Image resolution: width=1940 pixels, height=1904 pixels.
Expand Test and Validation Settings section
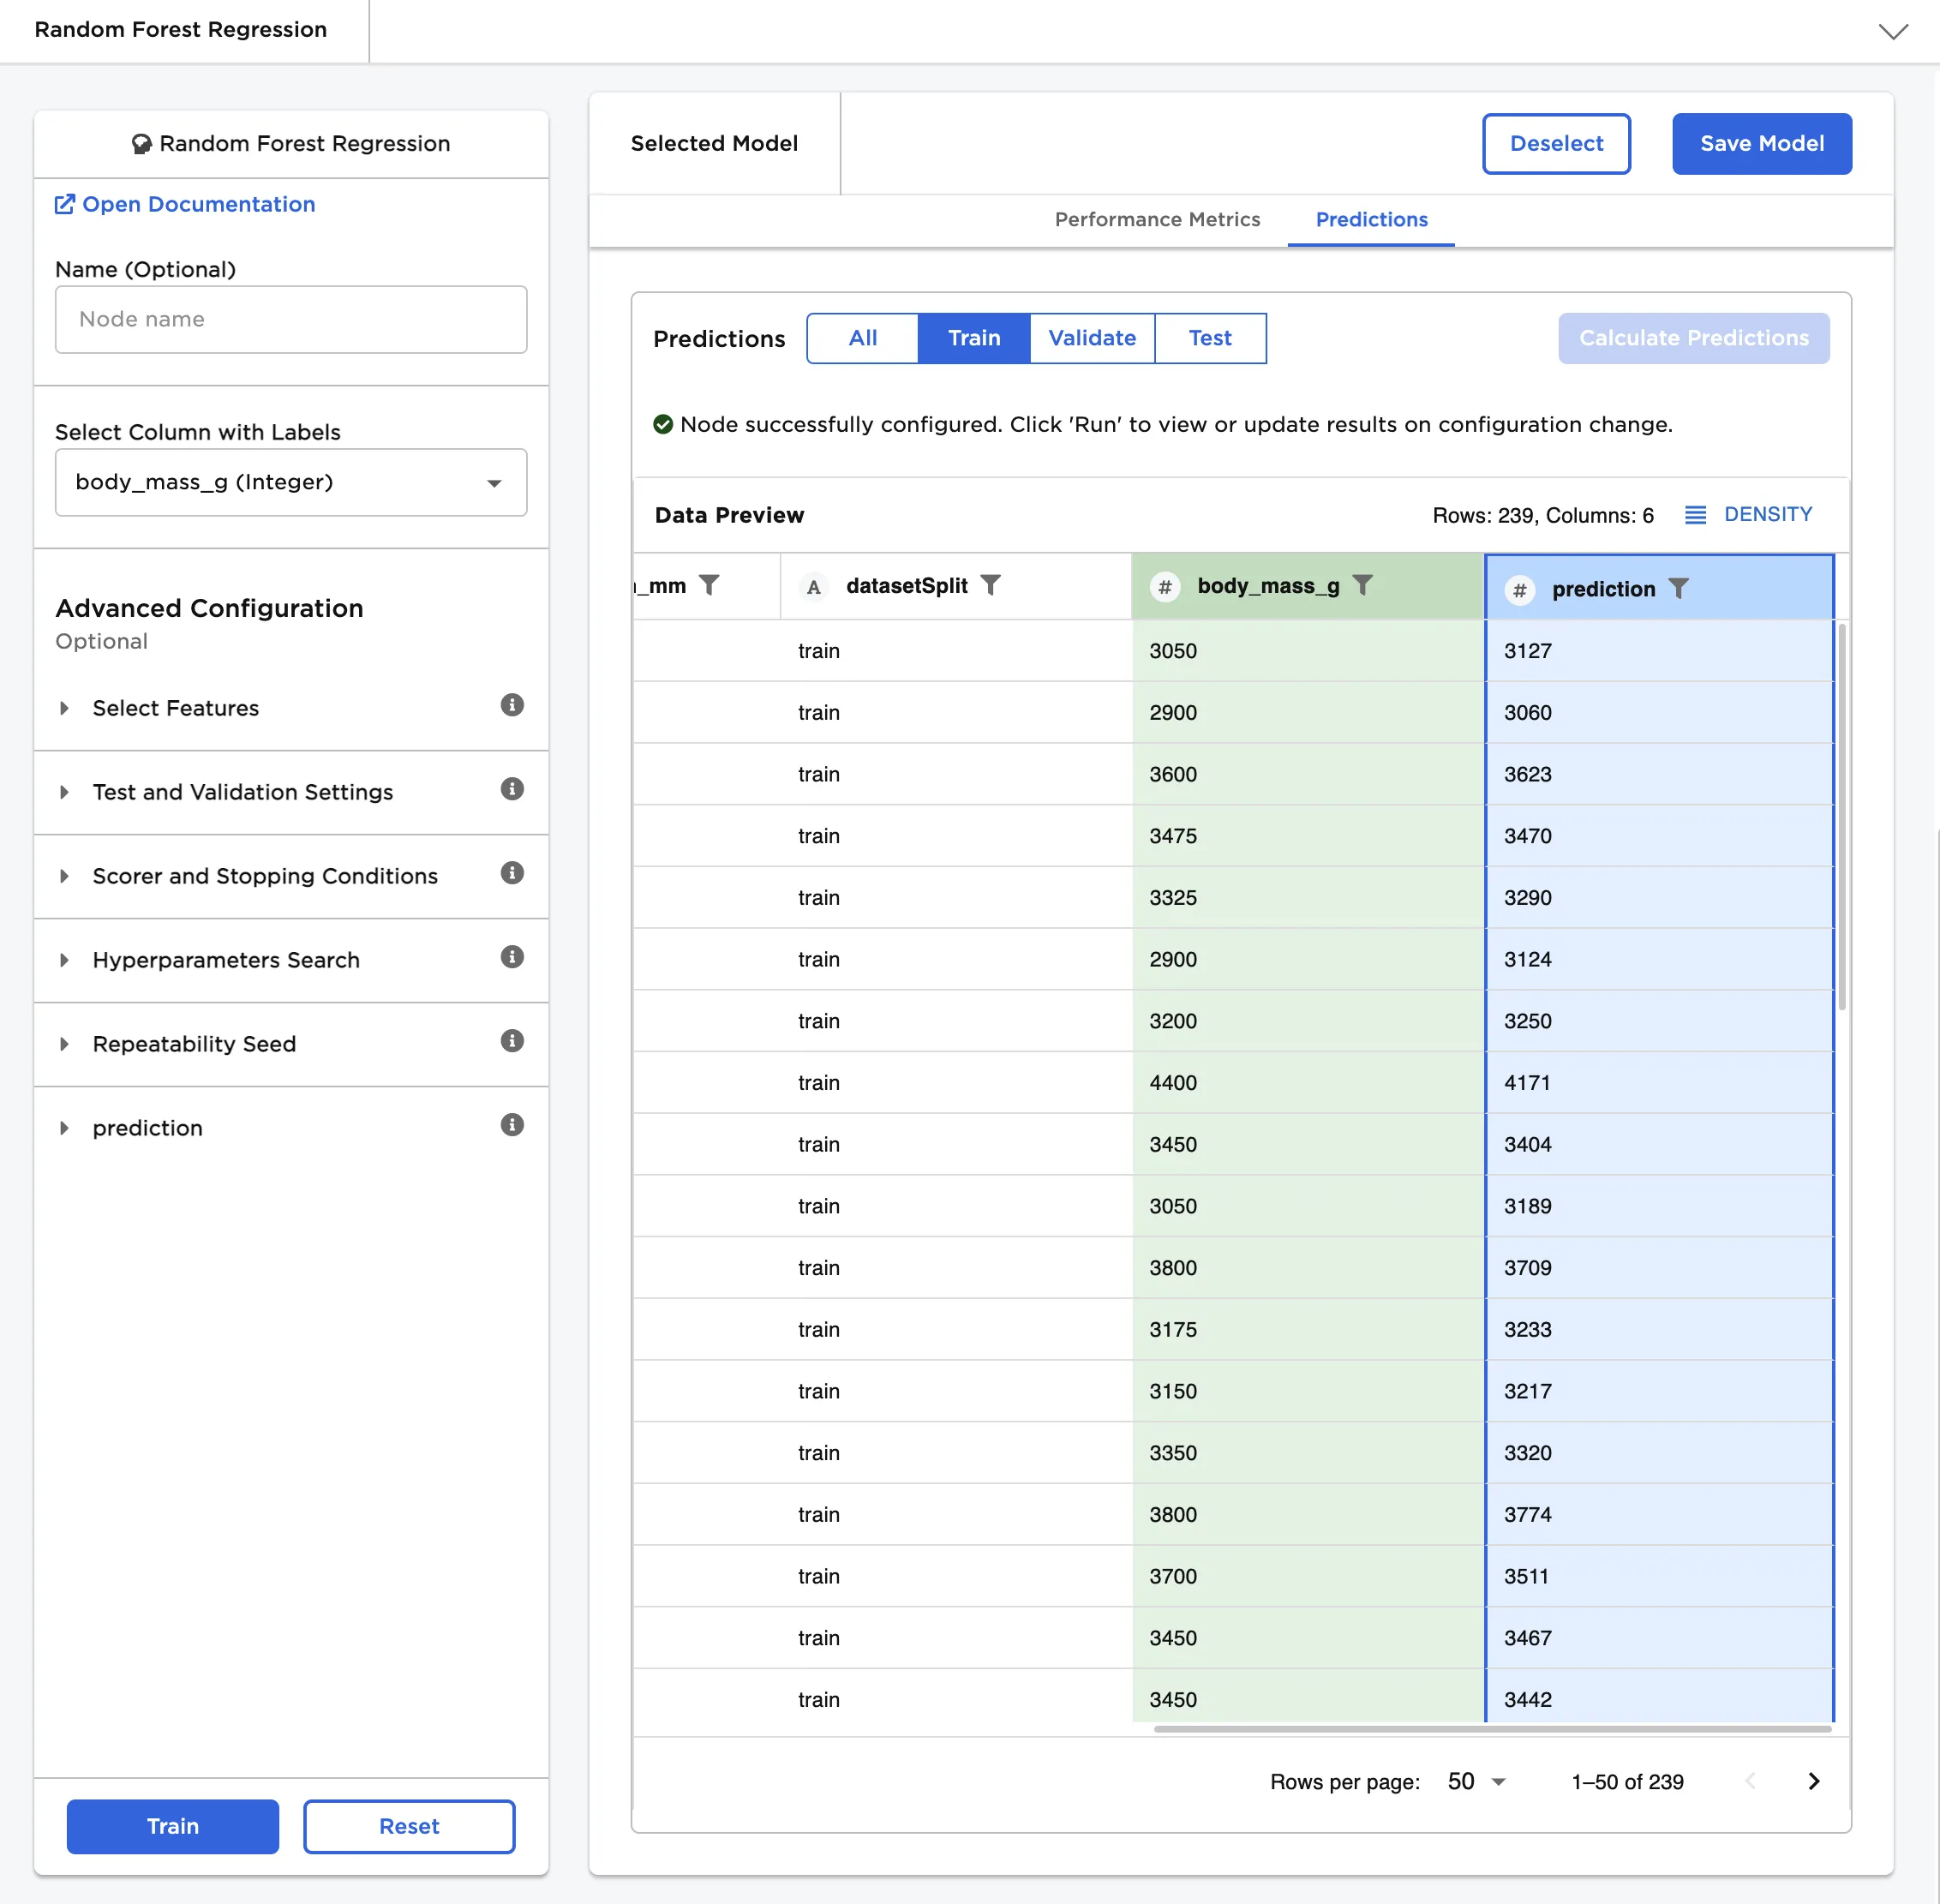[242, 792]
